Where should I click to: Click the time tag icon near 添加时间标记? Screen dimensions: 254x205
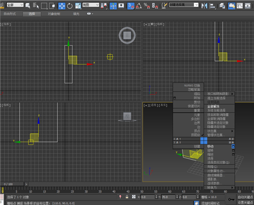pos(197,203)
